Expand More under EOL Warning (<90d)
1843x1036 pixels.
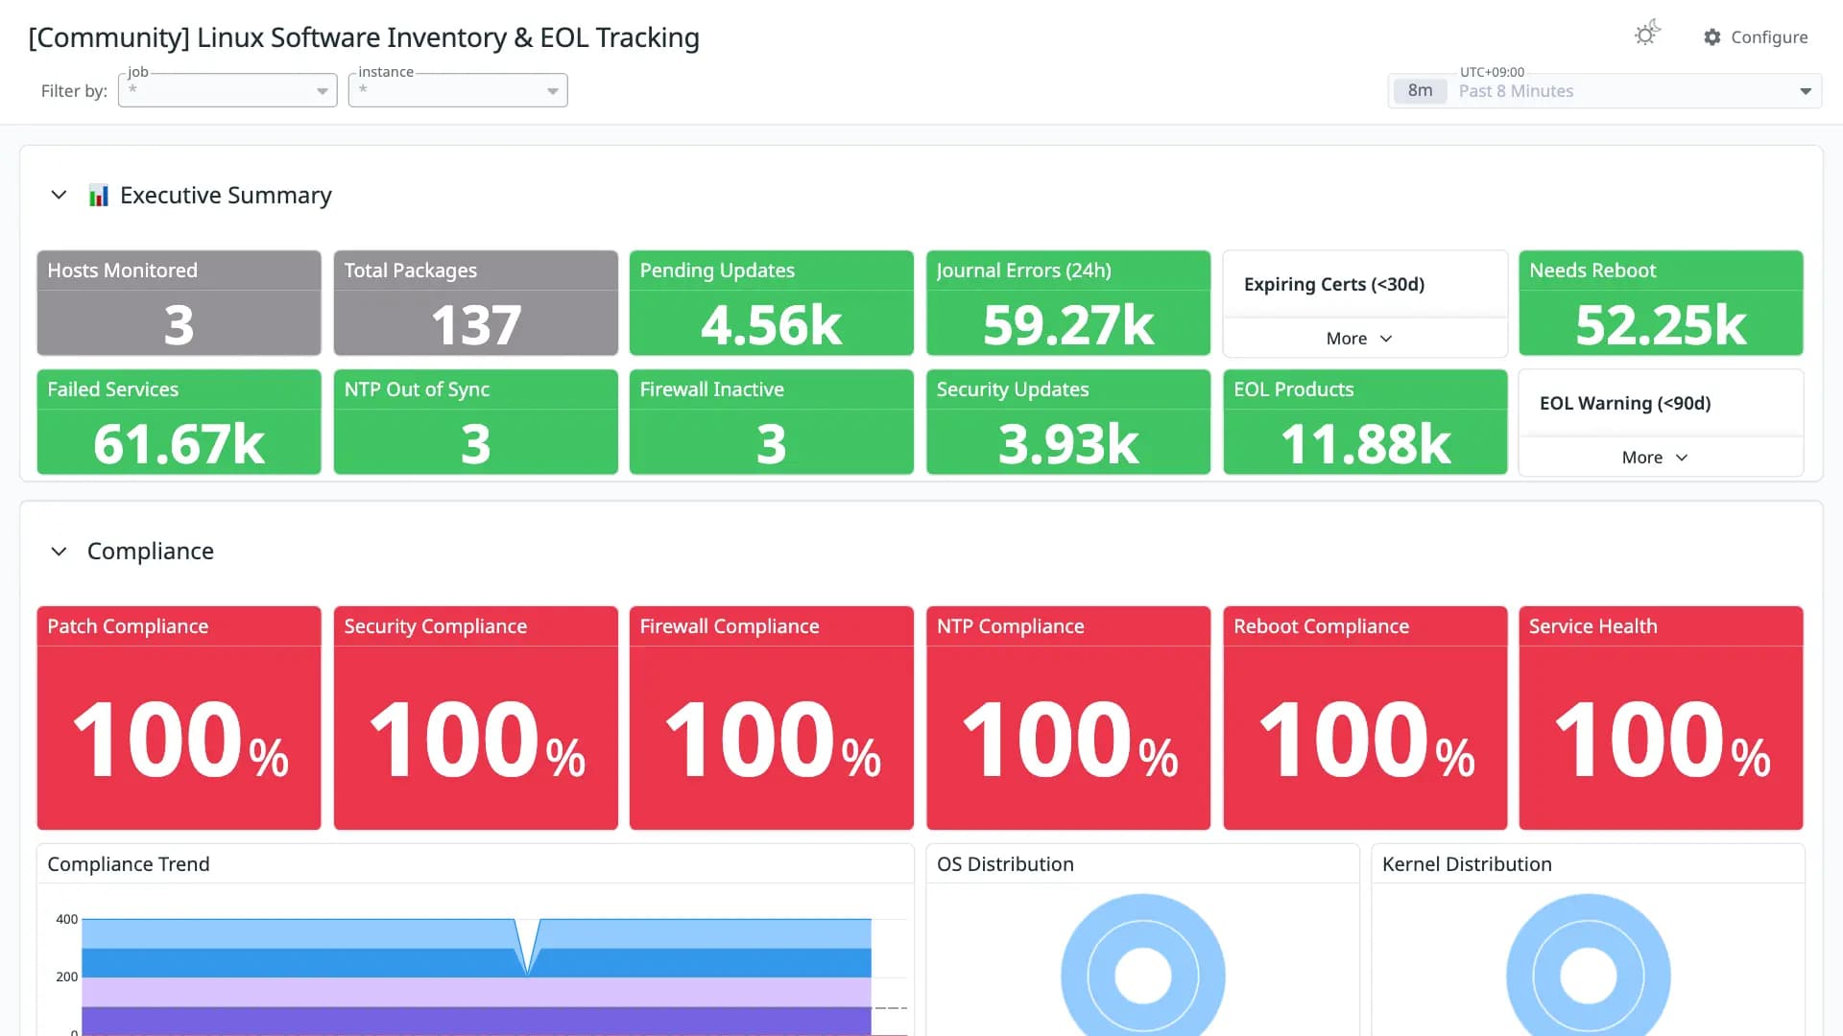point(1655,458)
